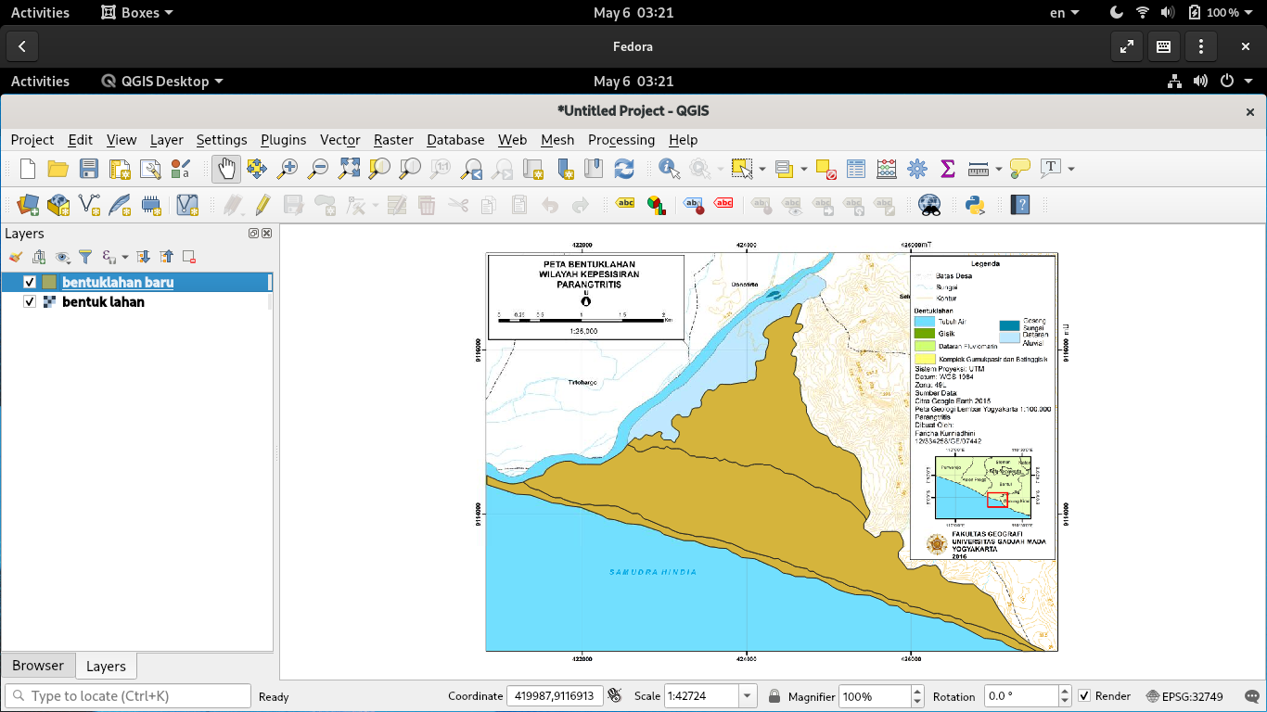Filter the legend by expression
This screenshot has height=712, width=1267.
point(108,257)
